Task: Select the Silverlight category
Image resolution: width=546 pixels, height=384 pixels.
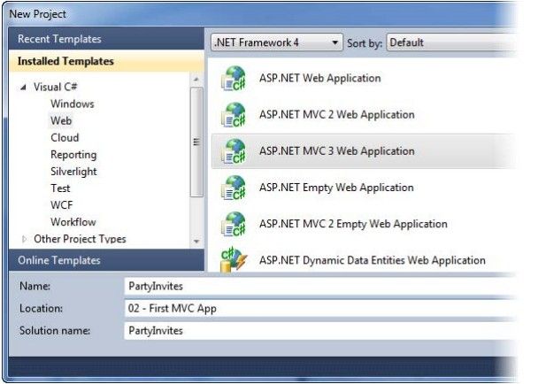Action: coord(73,172)
